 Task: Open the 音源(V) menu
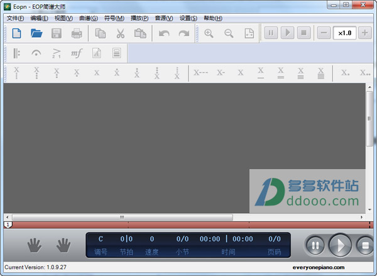pyautogui.click(x=164, y=18)
